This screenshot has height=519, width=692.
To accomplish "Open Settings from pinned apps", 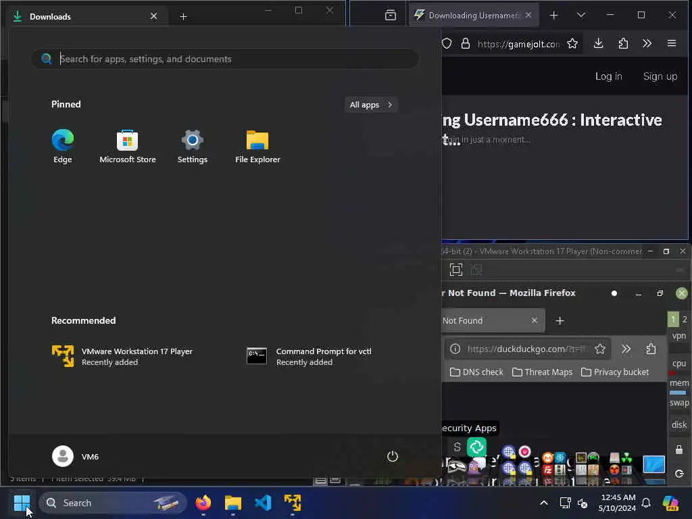I will click(x=193, y=147).
